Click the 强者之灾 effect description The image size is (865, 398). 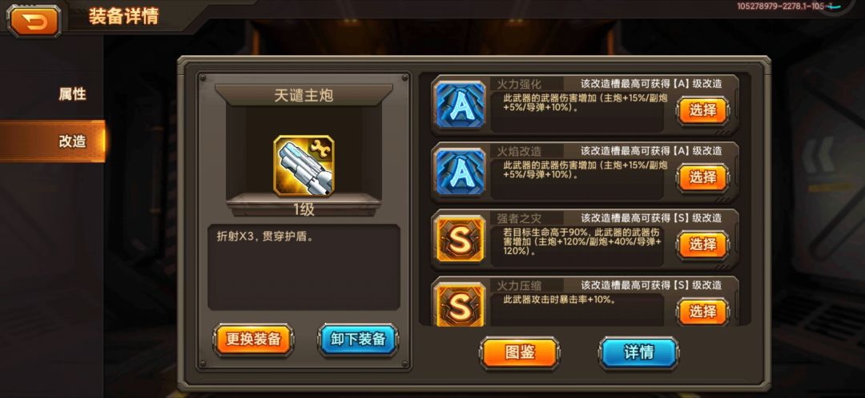tap(582, 241)
